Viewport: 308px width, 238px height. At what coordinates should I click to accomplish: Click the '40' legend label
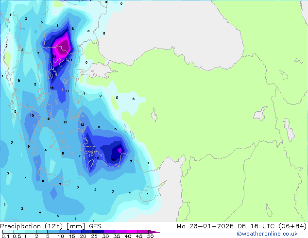[x=128, y=236]
